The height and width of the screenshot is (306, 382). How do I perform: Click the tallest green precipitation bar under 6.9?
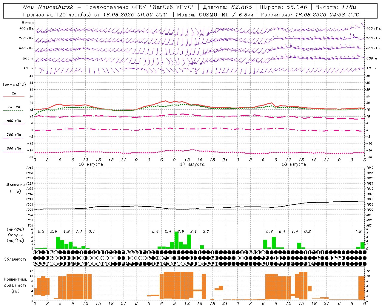176,240
